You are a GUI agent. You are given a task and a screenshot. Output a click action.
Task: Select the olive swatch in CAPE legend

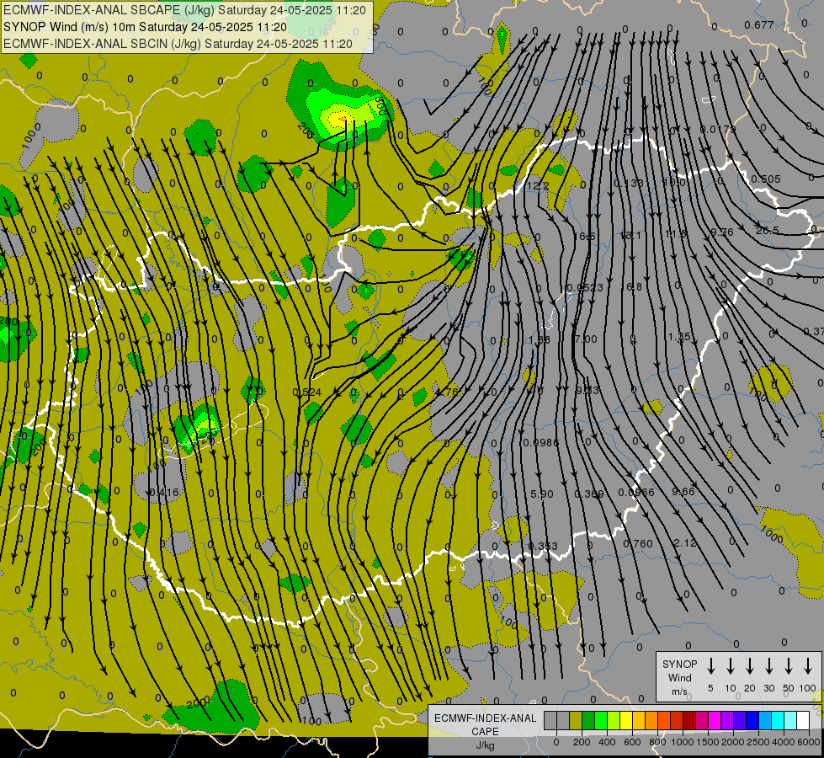click(x=576, y=720)
